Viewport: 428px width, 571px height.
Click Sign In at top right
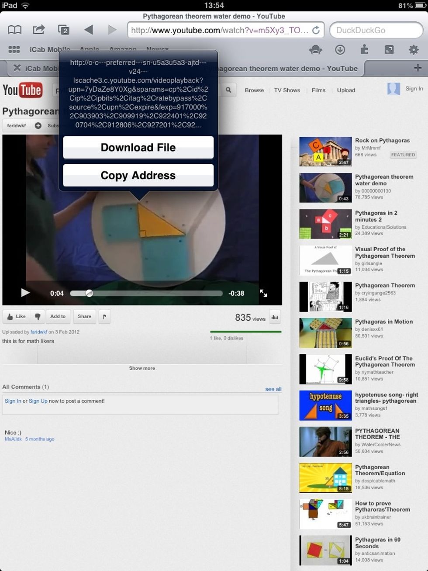tap(414, 89)
